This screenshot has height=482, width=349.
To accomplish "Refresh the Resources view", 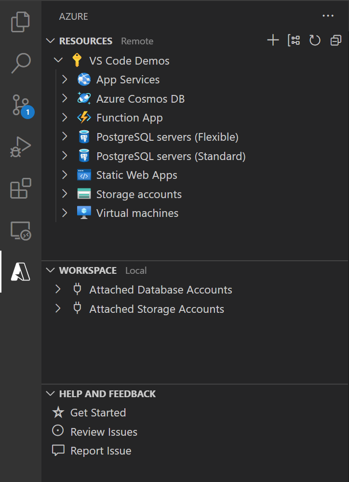I will click(315, 40).
